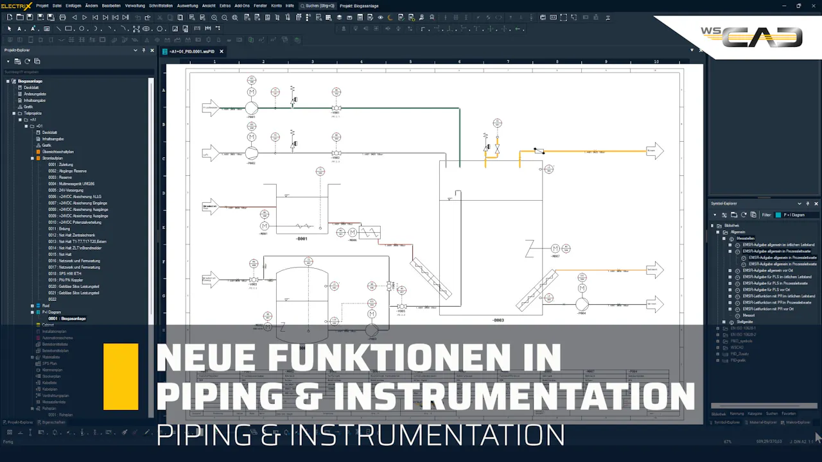The height and width of the screenshot is (462, 822).
Task: Open the Einfügen menu
Action: [x=73, y=6]
